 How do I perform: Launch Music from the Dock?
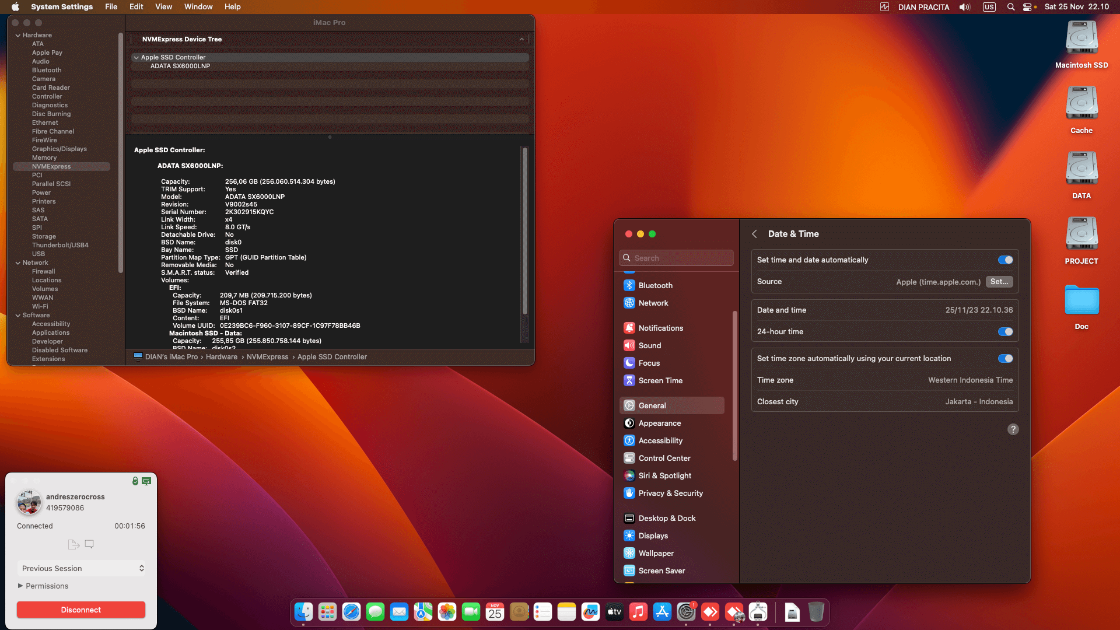coord(638,612)
